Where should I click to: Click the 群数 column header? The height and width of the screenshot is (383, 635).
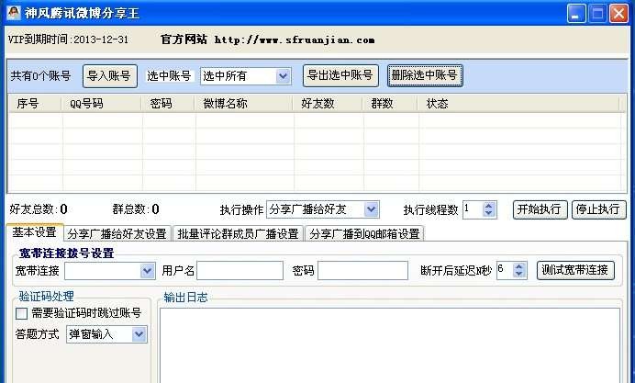point(390,104)
